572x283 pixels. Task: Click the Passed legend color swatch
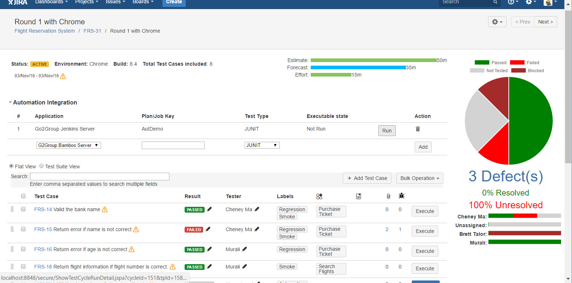[482, 62]
